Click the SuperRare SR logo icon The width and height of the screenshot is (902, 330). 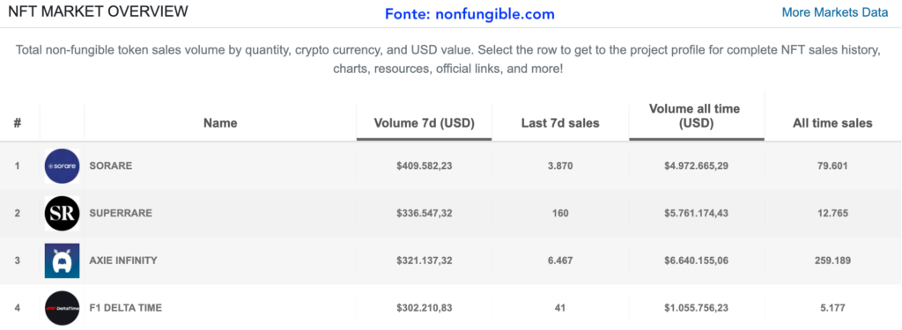pyautogui.click(x=63, y=213)
